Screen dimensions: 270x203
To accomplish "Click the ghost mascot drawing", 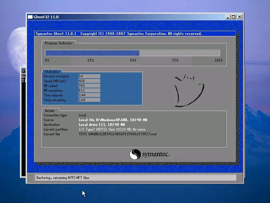I will tap(189, 90).
